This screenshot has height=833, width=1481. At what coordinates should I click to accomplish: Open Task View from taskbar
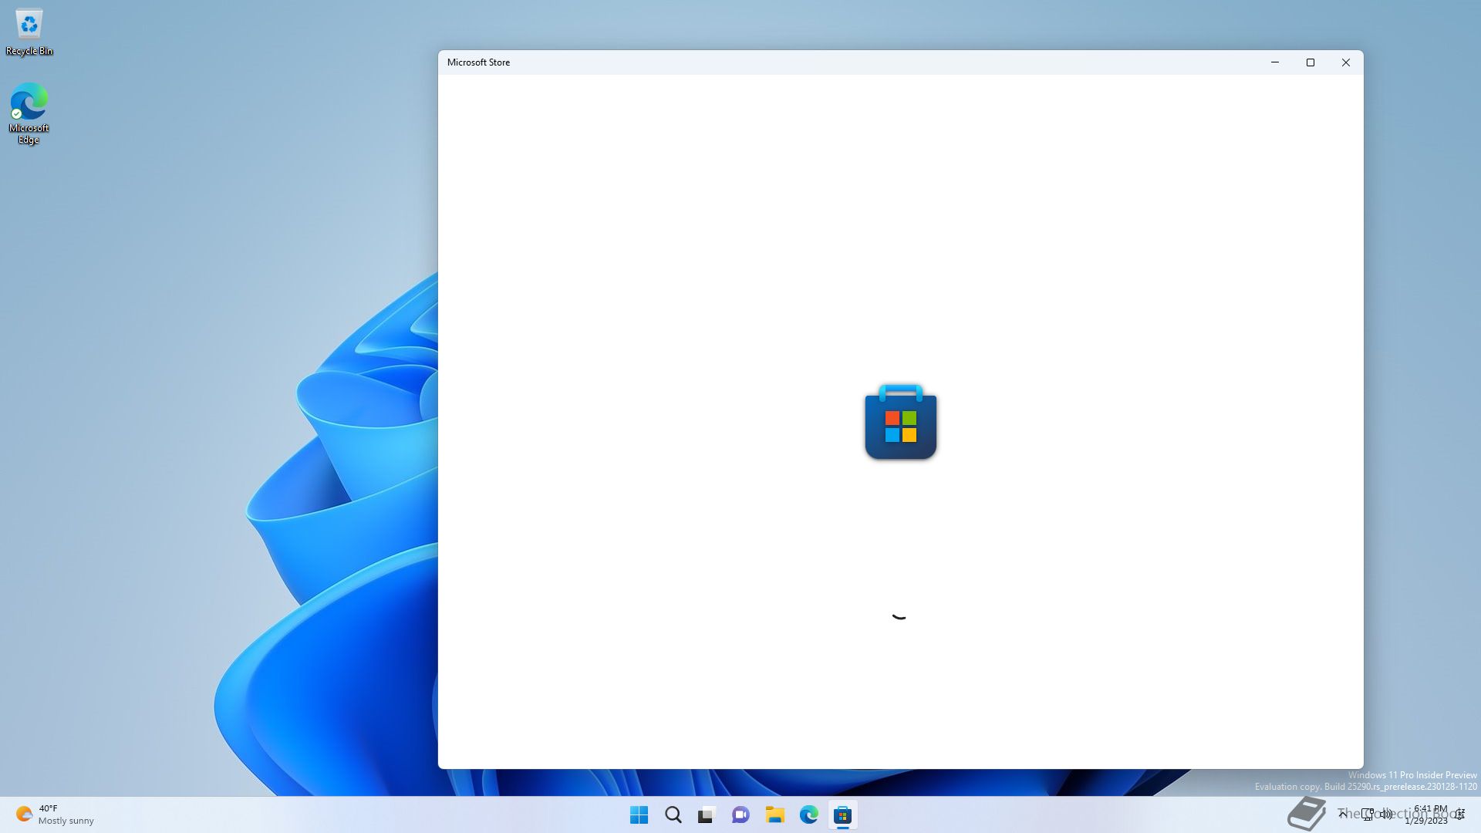(x=707, y=814)
